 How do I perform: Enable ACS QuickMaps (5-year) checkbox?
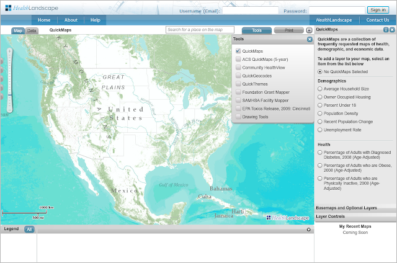pyautogui.click(x=238, y=59)
